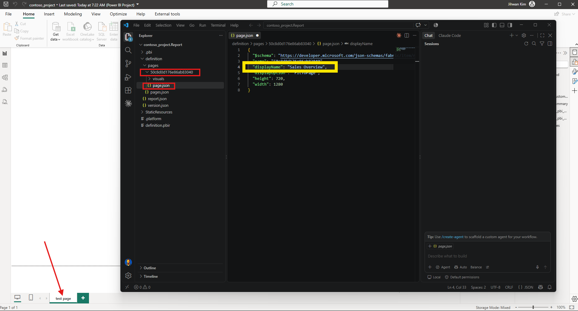Focus the 'Describe what to build' chat input

(487, 256)
